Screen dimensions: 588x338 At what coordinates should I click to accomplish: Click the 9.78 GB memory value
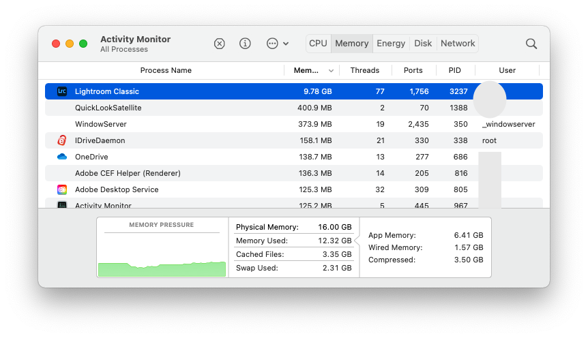[318, 91]
